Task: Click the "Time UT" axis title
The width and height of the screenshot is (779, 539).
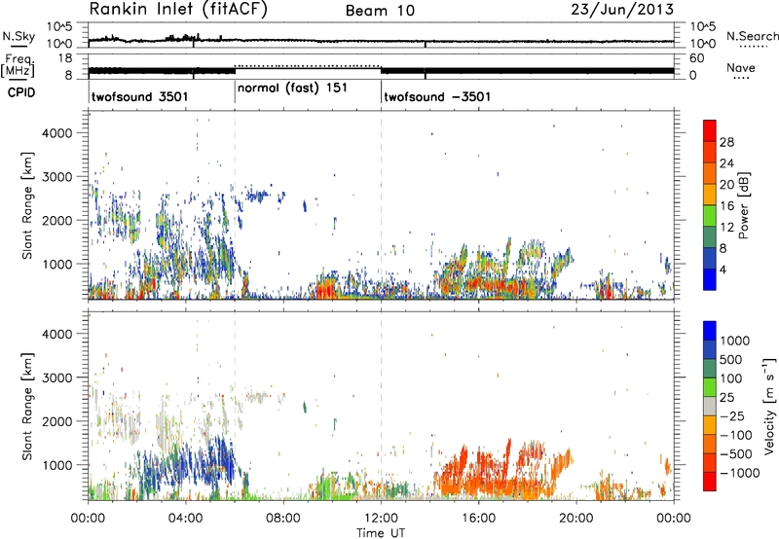Action: (381, 532)
